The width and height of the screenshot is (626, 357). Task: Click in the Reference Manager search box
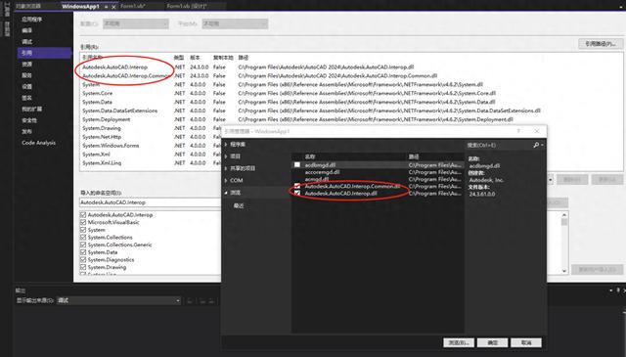pos(499,145)
